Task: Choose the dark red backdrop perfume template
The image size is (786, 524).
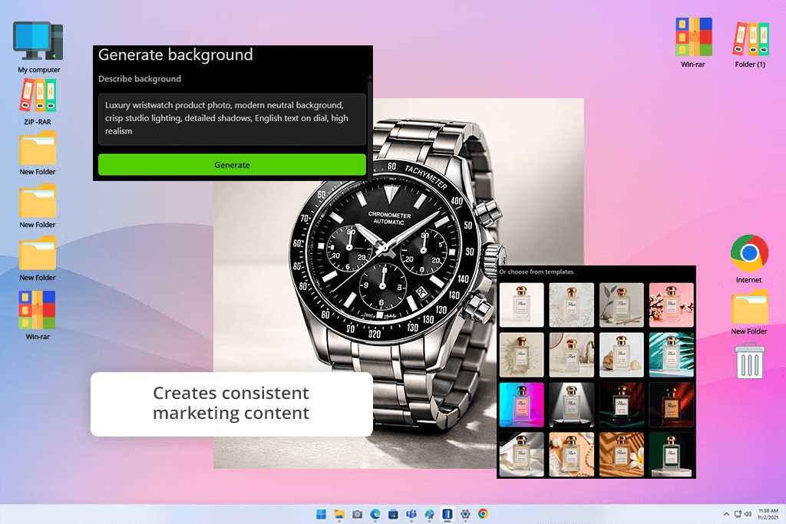Action: coord(671,404)
